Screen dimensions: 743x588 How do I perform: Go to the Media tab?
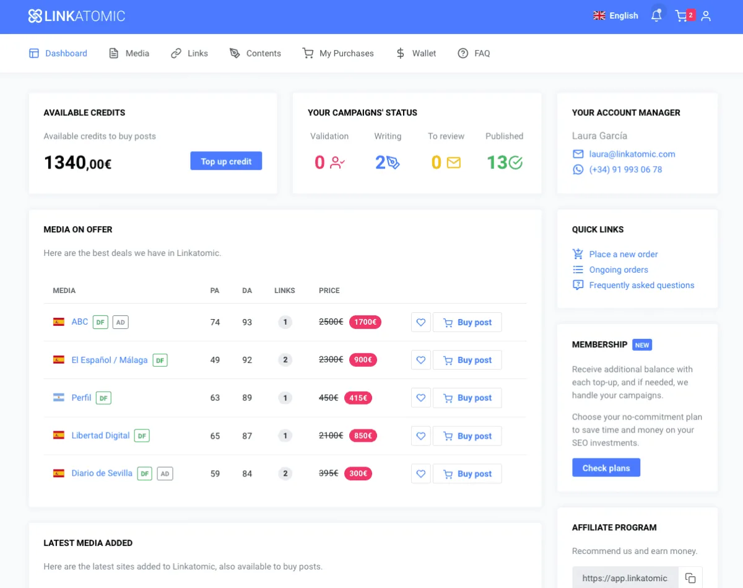(x=129, y=53)
